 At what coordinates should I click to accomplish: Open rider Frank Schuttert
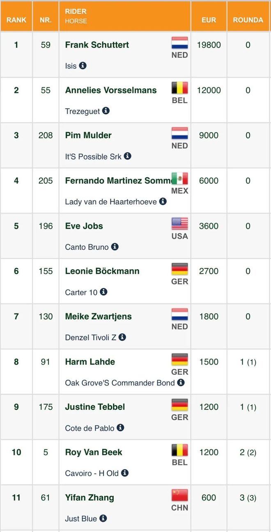[97, 45]
